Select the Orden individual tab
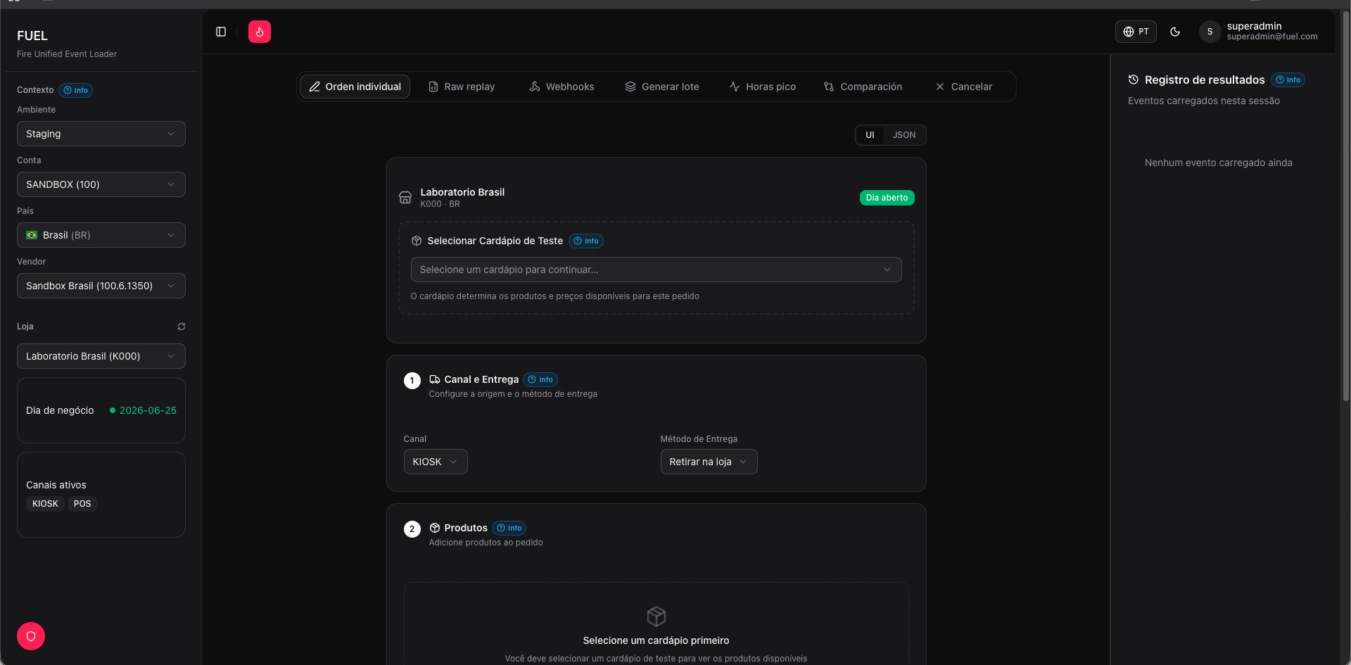 point(355,87)
